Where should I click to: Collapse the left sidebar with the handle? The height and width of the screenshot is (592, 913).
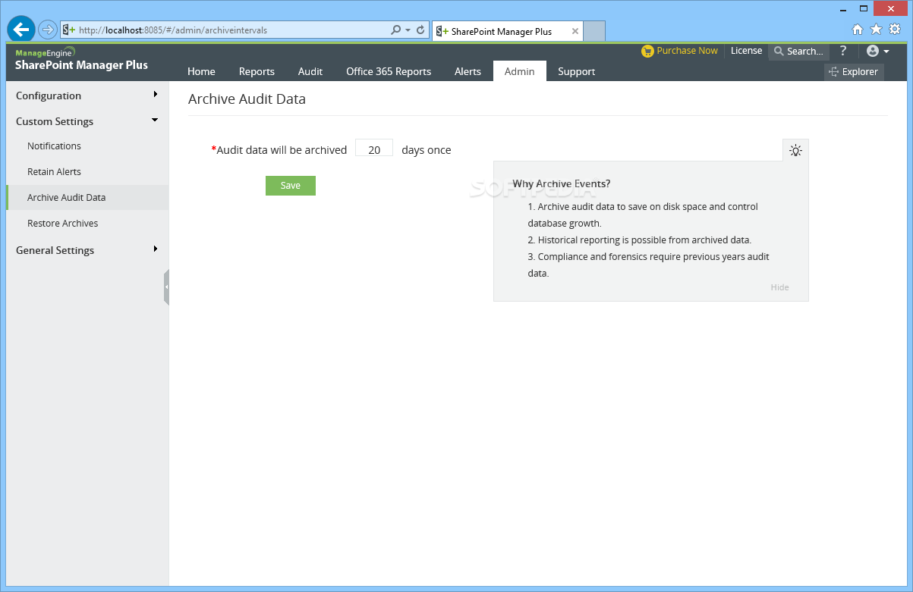(x=166, y=287)
